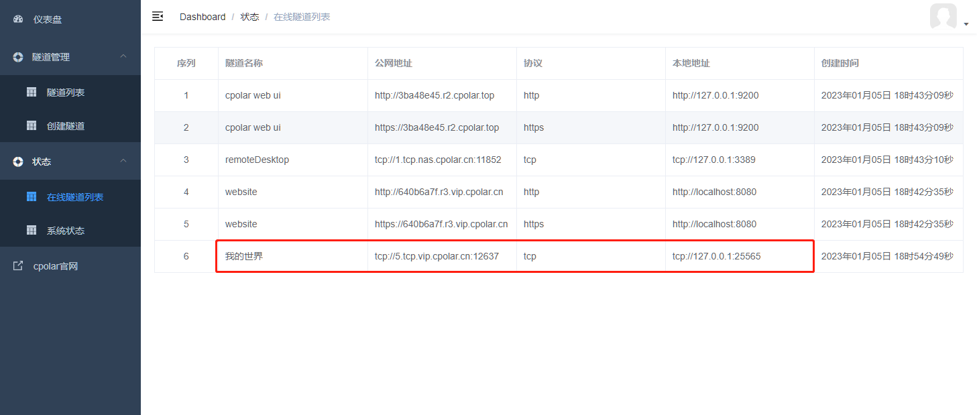Click protocol tcp in 我的世界 row

point(530,256)
